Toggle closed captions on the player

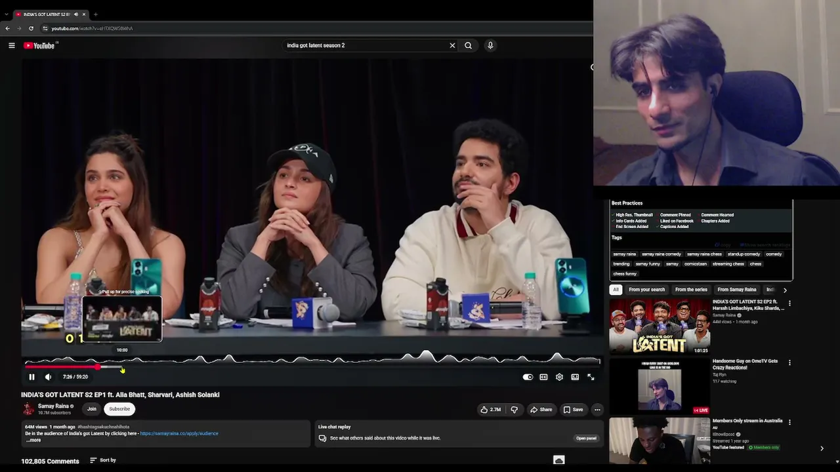(543, 377)
